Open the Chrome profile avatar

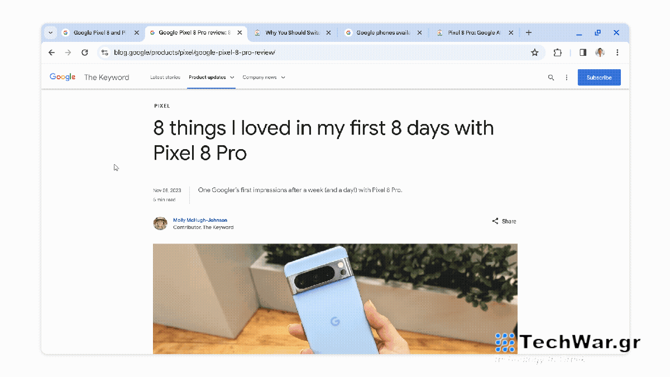(600, 53)
